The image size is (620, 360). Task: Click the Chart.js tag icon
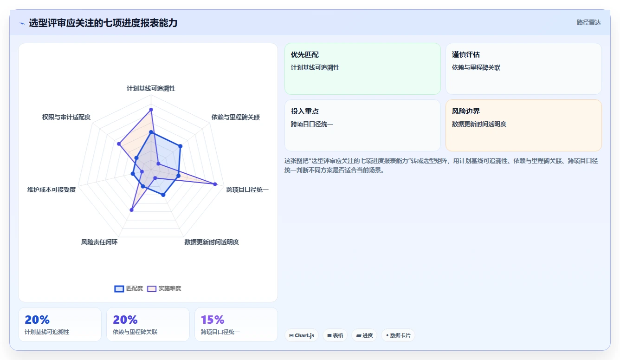(291, 335)
